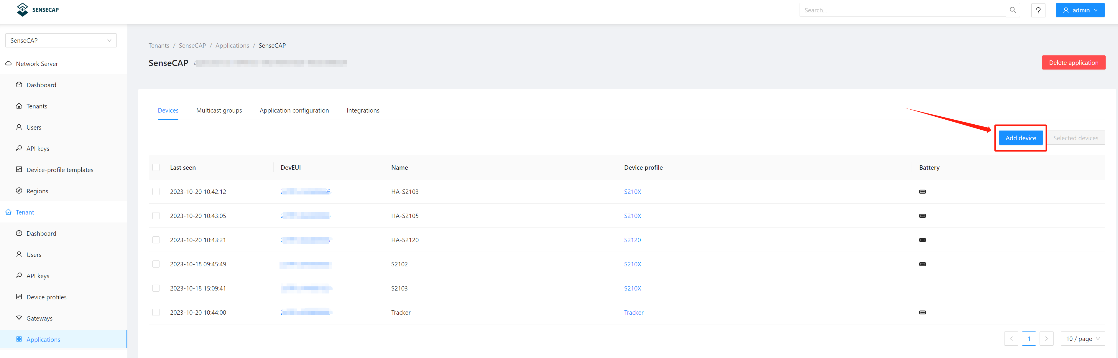Click Network Server Users person icon
Viewport: 1118px width, 358px height.
[19, 127]
